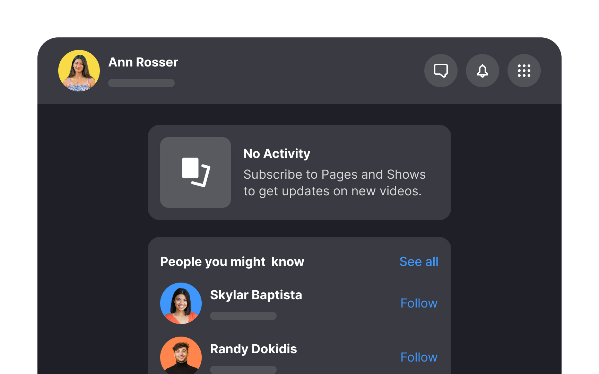Click the No Activity card
The image size is (599, 374).
(x=299, y=172)
